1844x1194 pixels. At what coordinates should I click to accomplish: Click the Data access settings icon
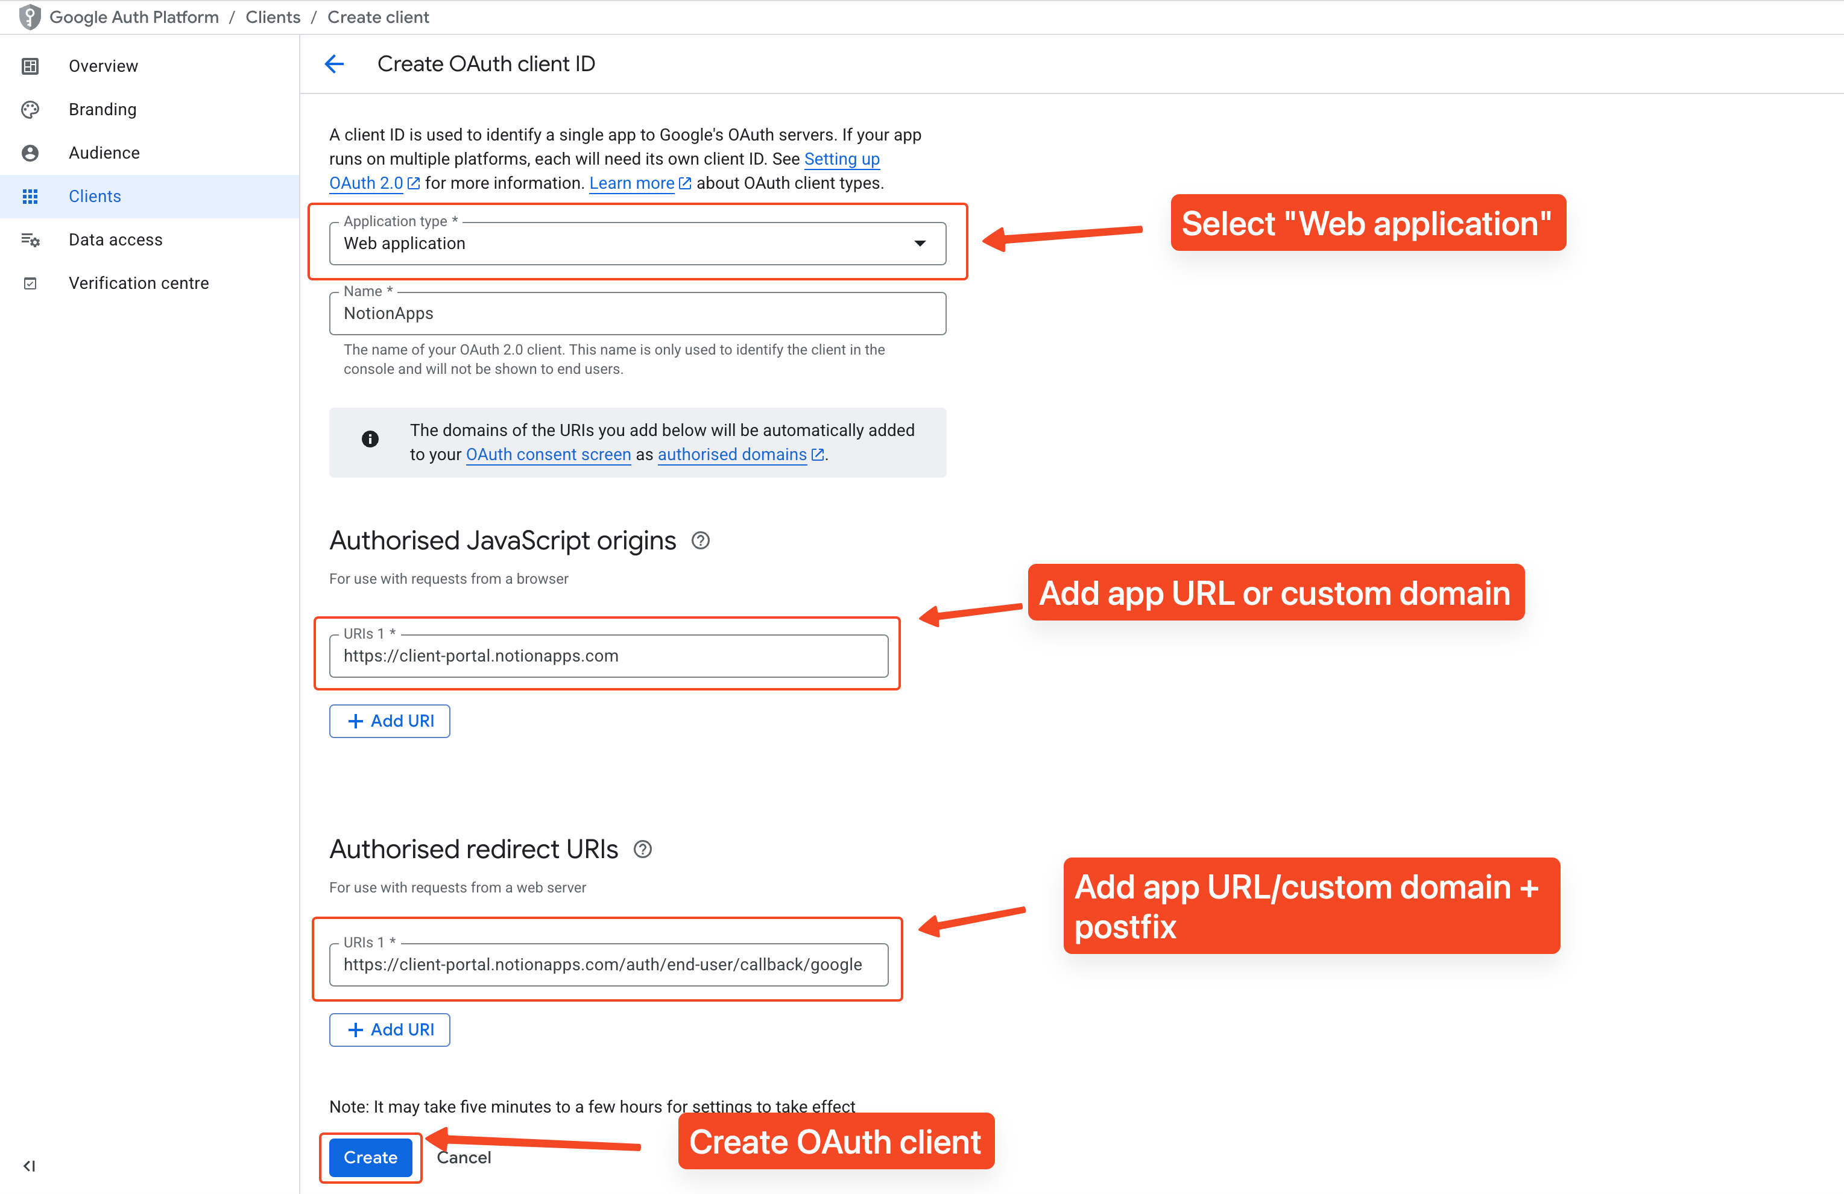30,239
